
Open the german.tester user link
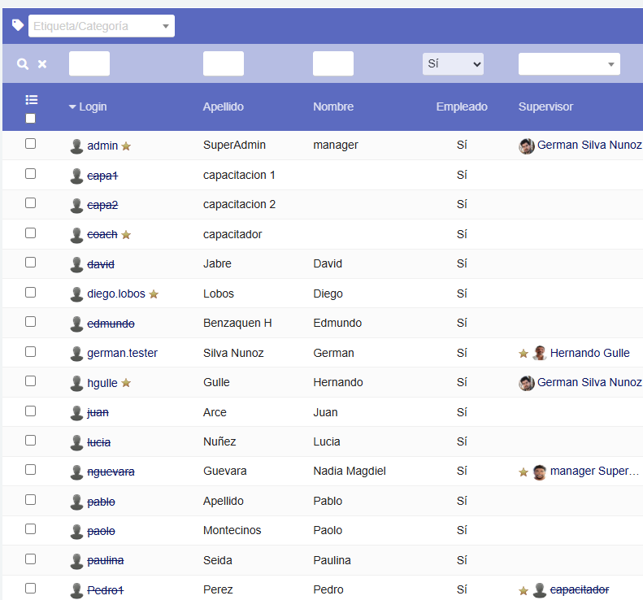point(123,353)
